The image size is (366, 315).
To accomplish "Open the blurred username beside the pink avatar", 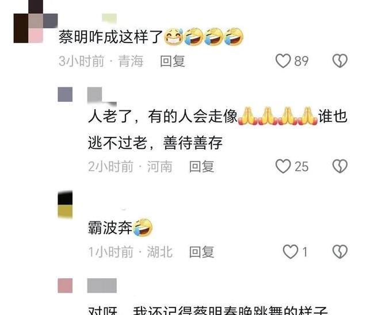I will pos(102,285).
